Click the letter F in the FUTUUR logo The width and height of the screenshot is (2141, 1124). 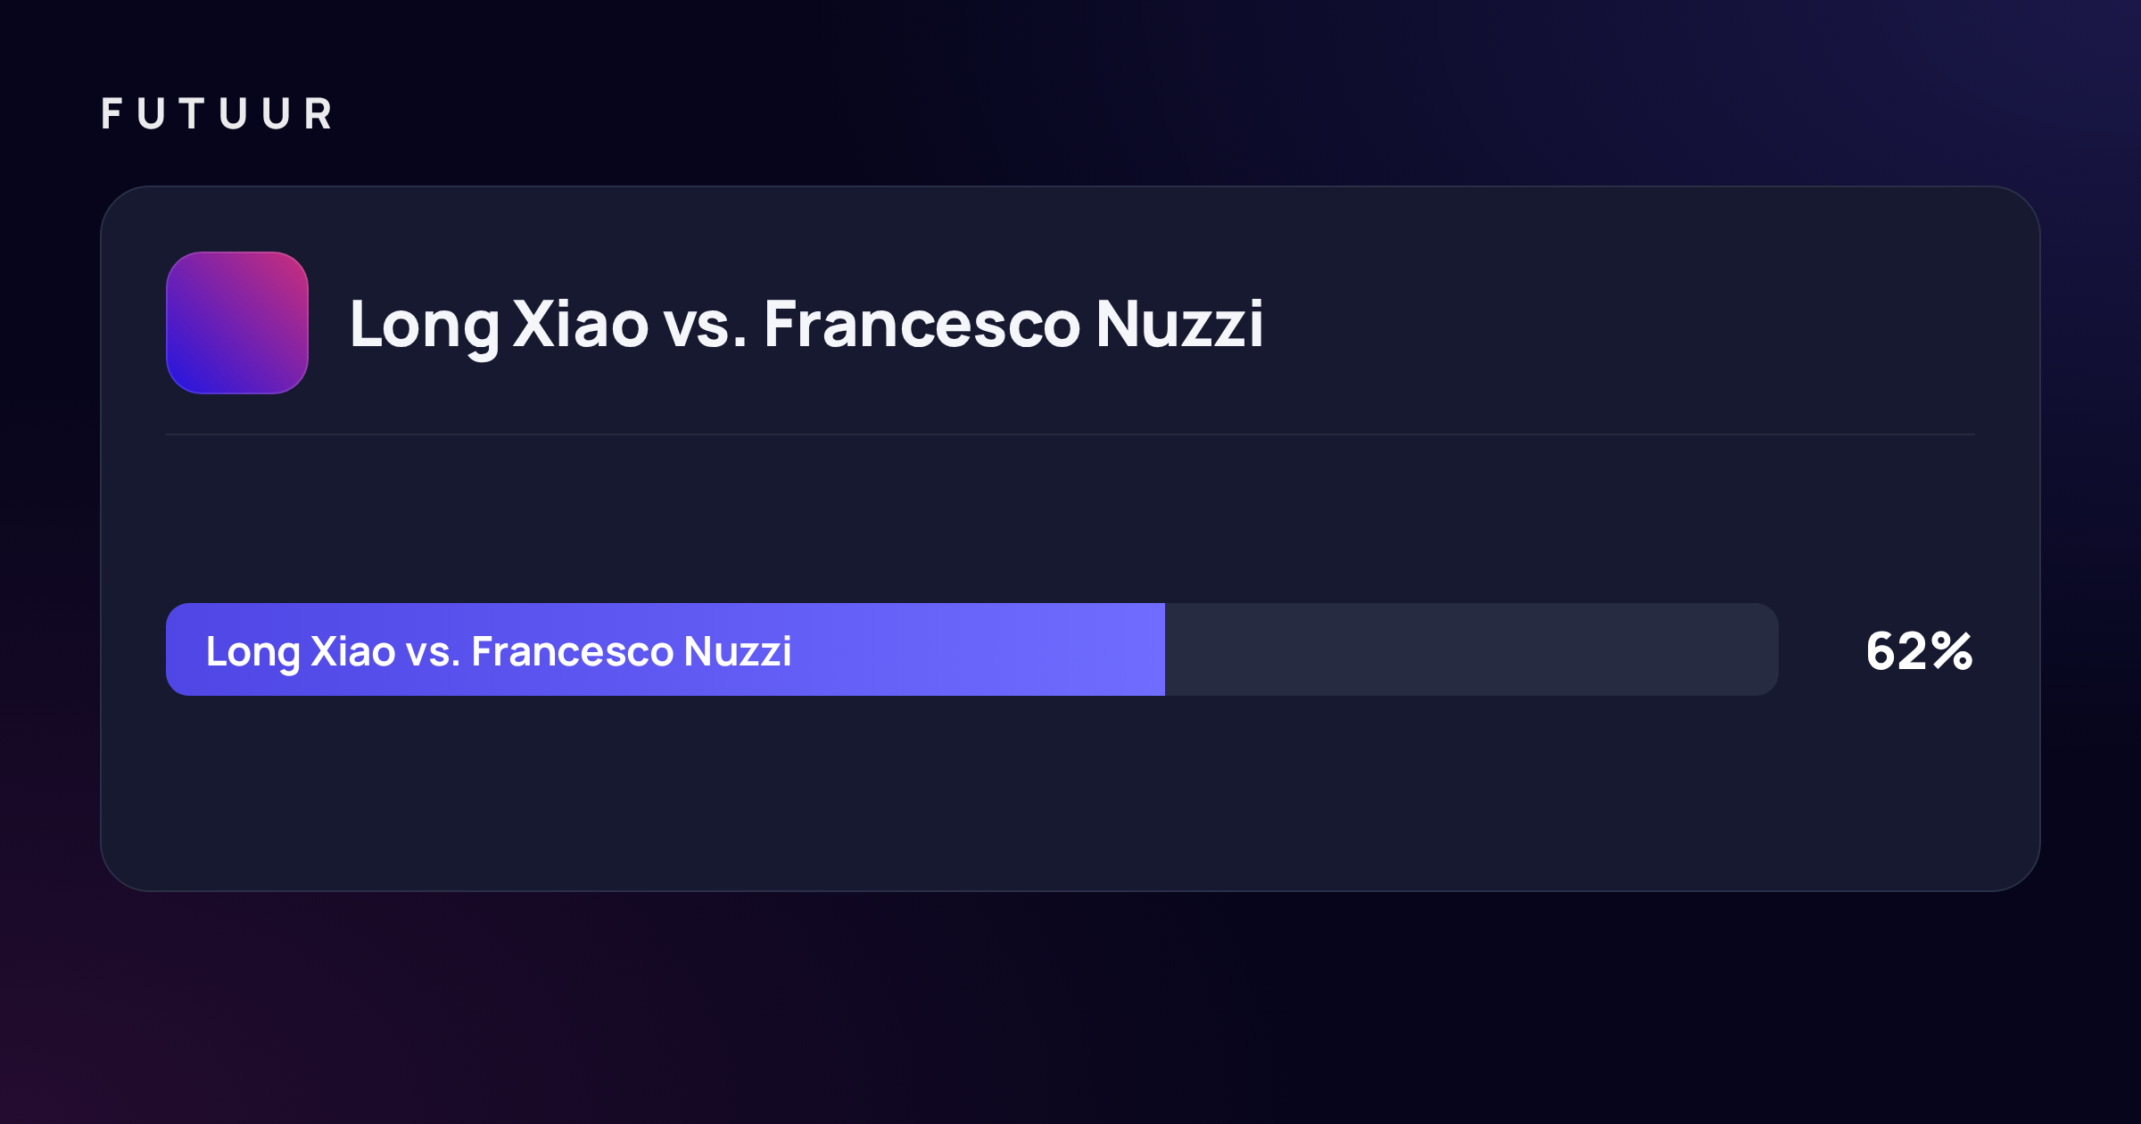[x=112, y=114]
